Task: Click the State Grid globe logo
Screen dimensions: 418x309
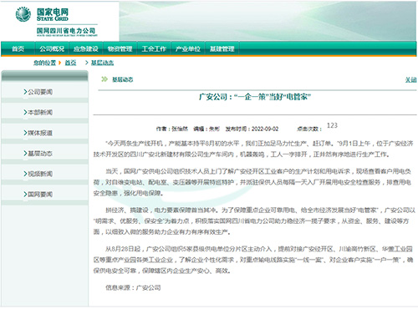Action: (x=23, y=14)
